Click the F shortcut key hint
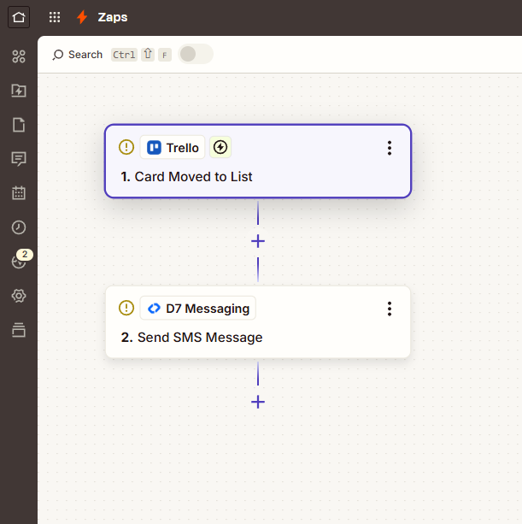 pos(165,55)
